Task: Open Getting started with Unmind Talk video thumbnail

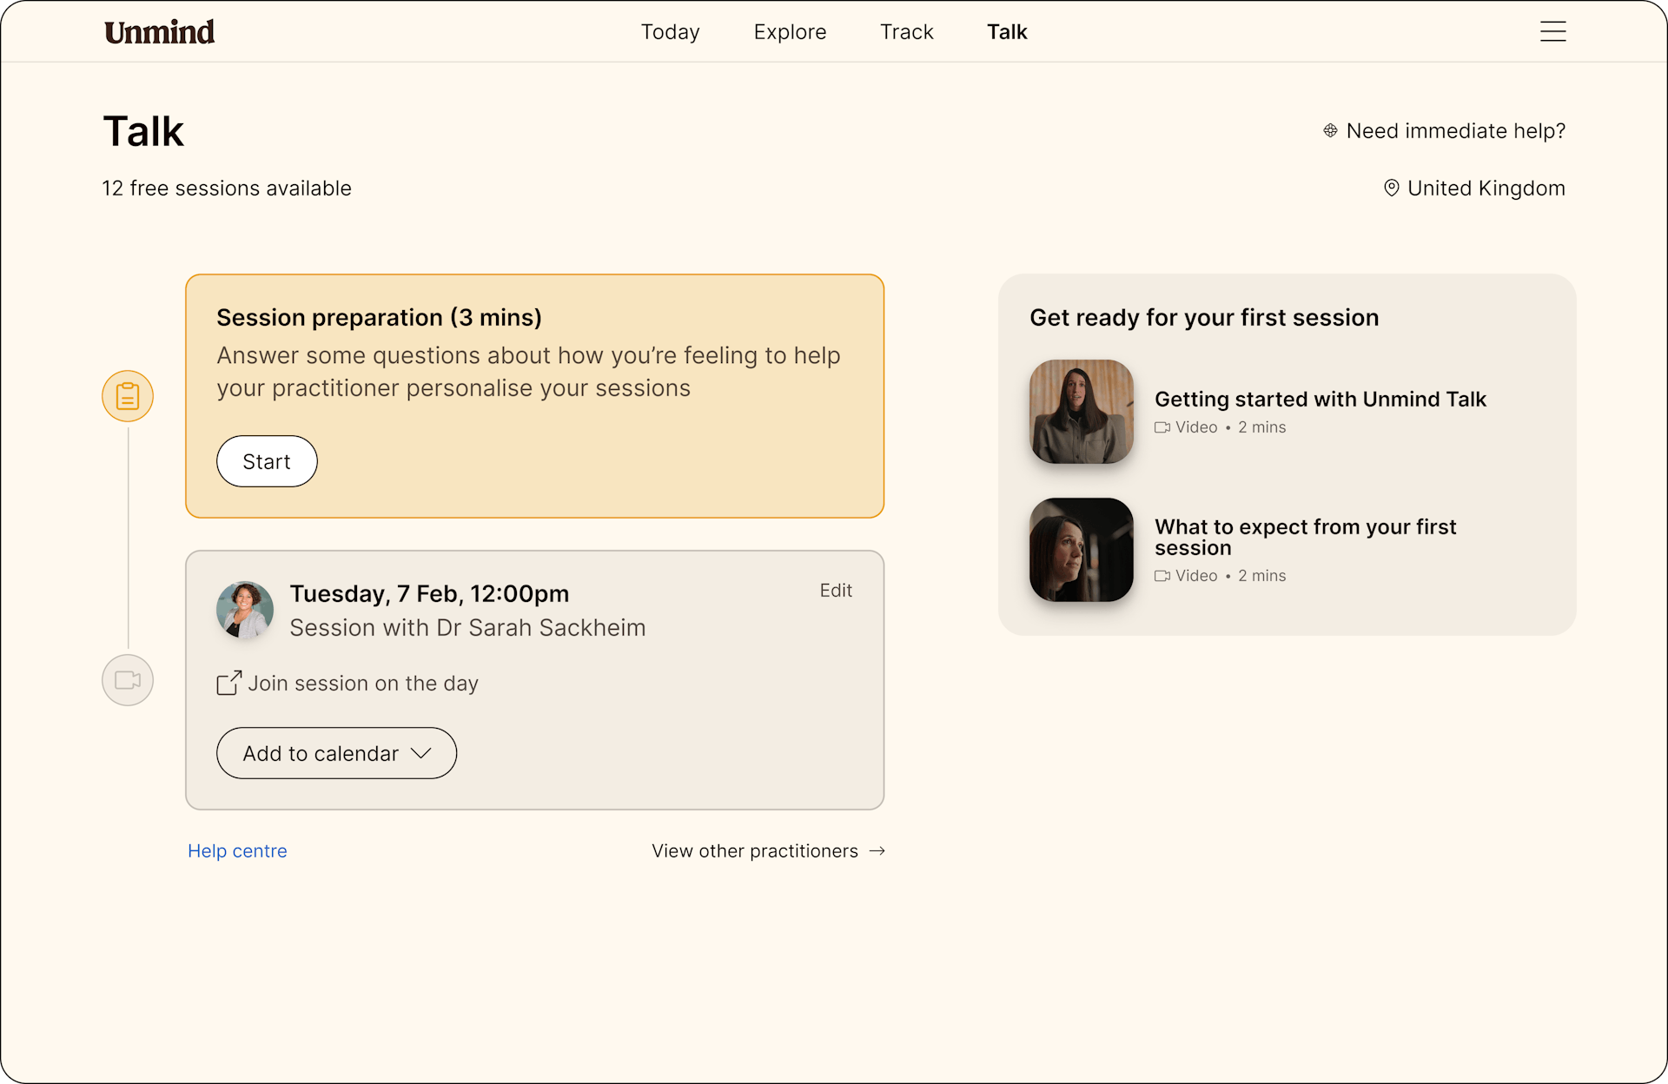Action: click(x=1082, y=412)
